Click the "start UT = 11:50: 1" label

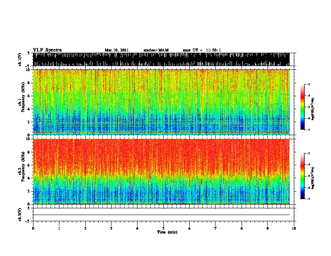pos(202,50)
